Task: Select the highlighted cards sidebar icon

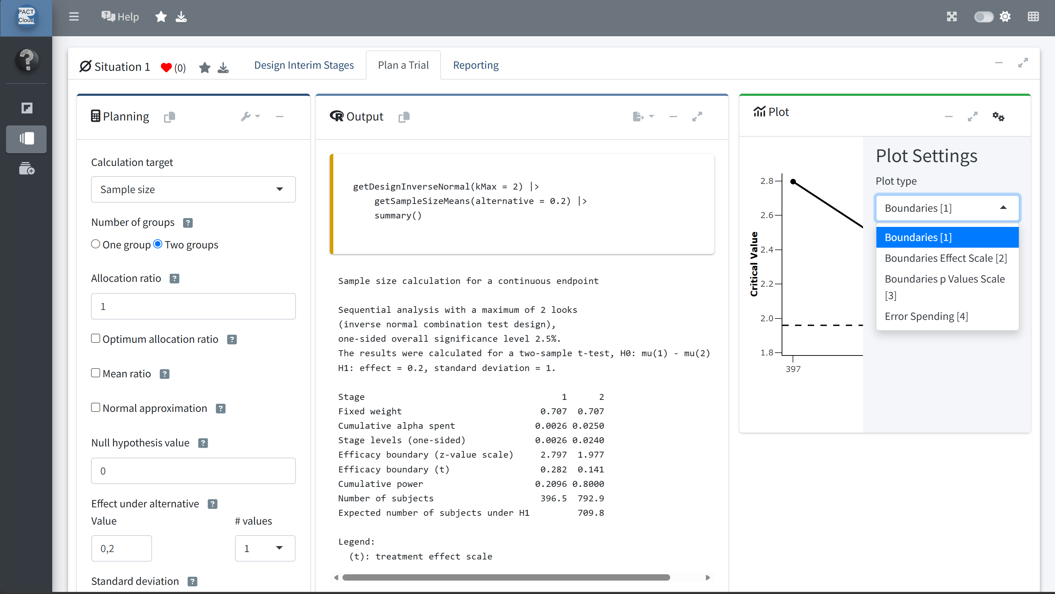Action: 26,139
